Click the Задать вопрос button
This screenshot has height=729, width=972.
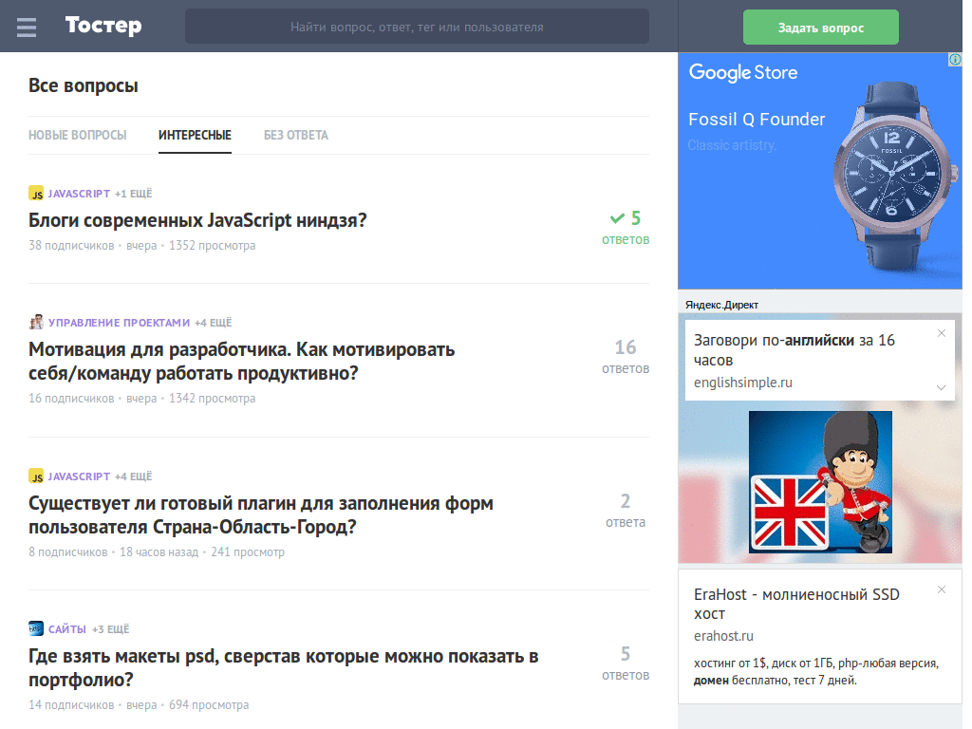coord(820,28)
